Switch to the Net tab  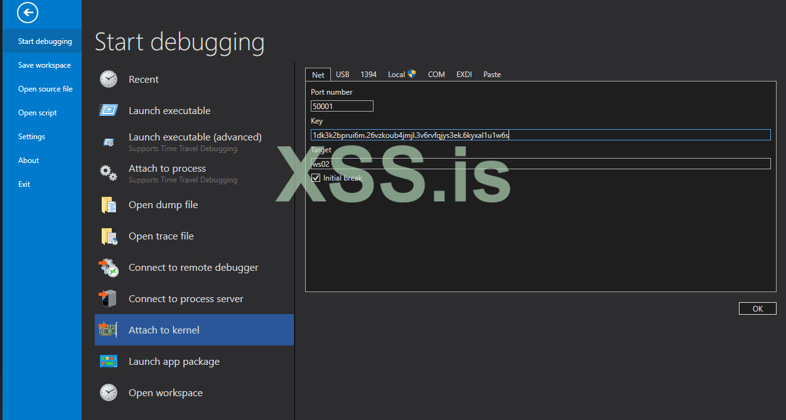point(318,75)
